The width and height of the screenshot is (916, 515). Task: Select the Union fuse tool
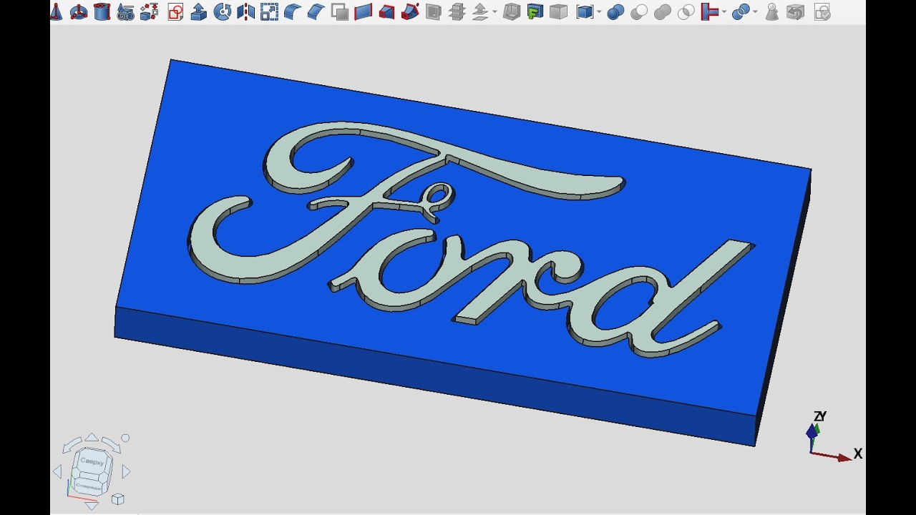663,12
